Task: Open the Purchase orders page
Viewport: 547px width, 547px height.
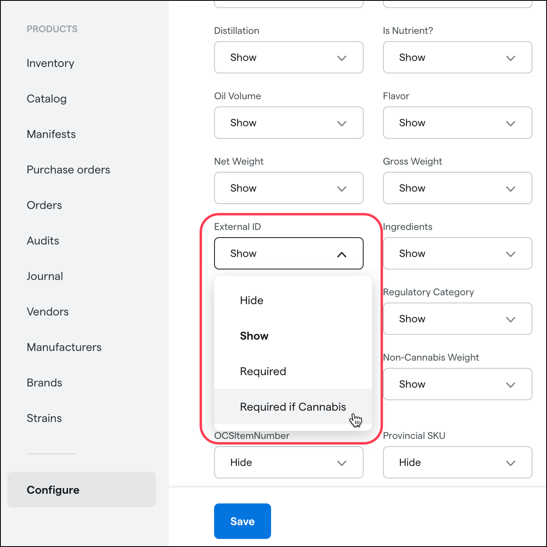Action: click(68, 170)
